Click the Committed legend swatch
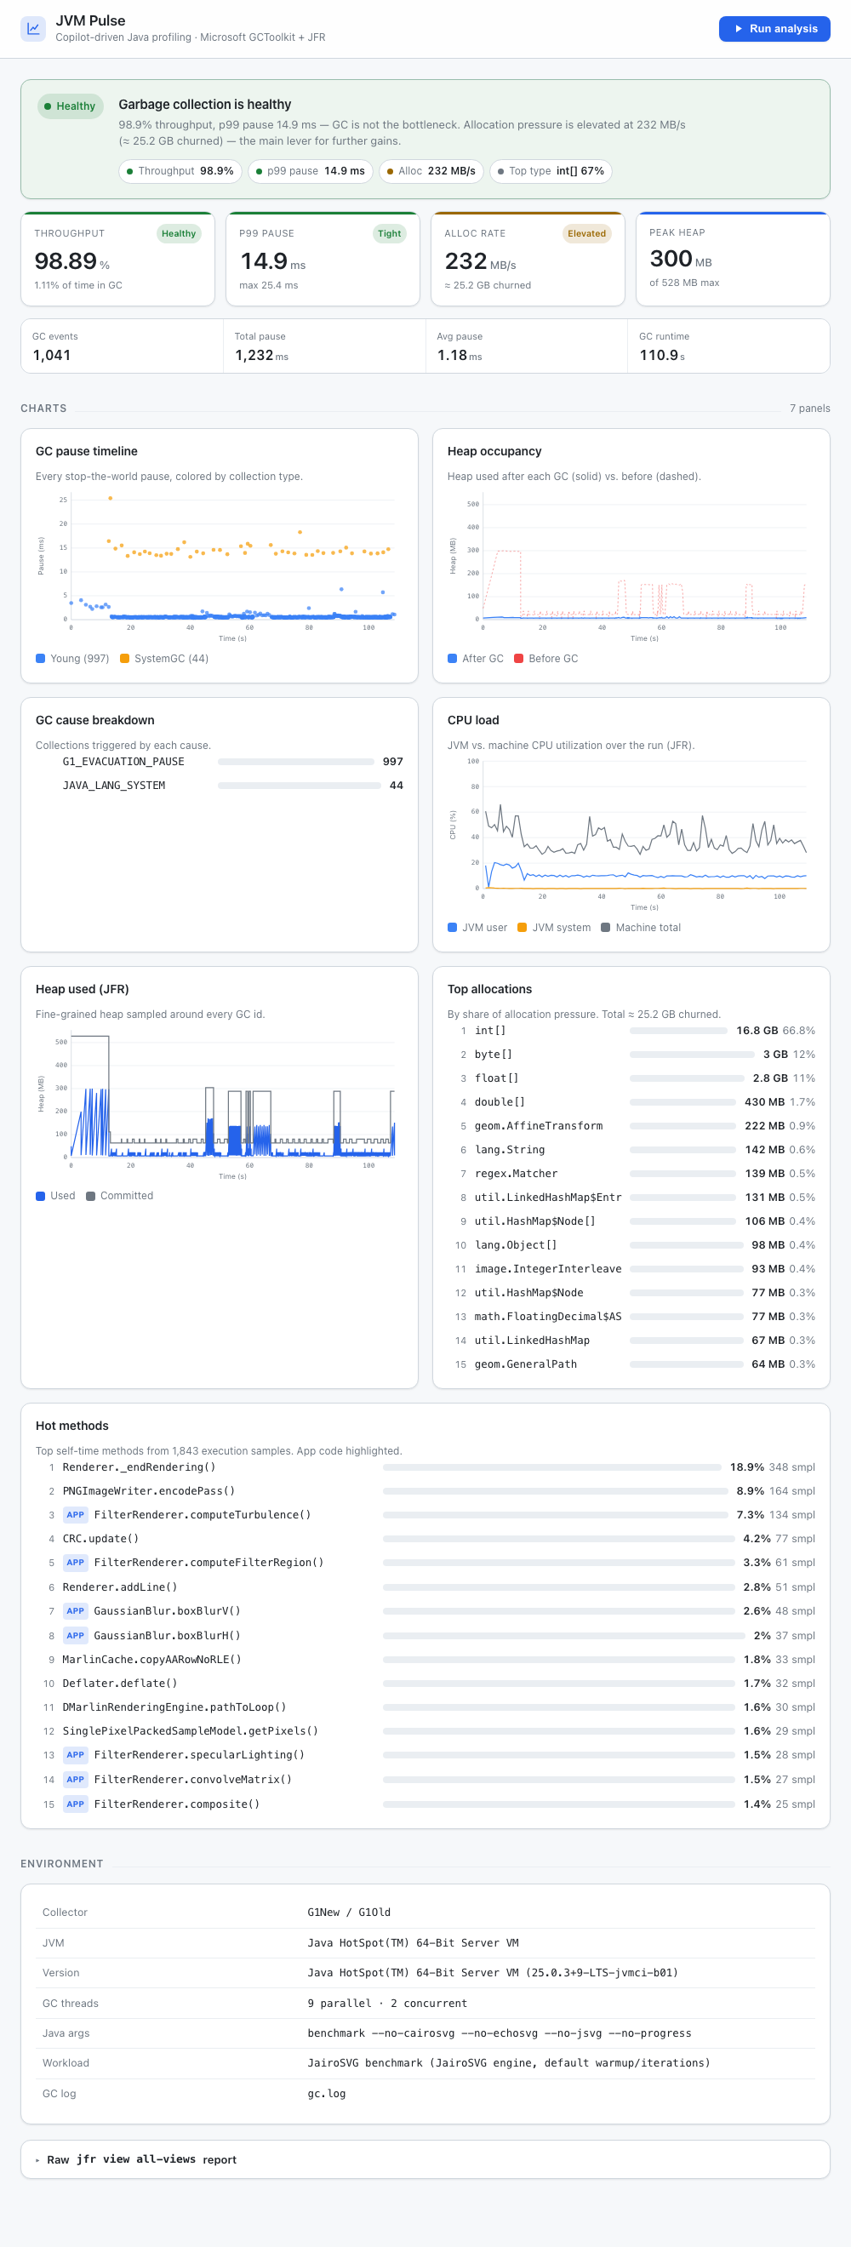This screenshot has height=2247, width=851. [x=91, y=1196]
